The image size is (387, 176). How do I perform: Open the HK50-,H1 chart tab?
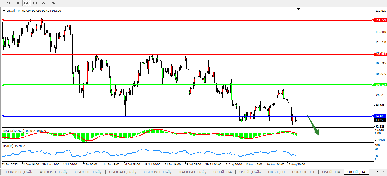click(276, 172)
